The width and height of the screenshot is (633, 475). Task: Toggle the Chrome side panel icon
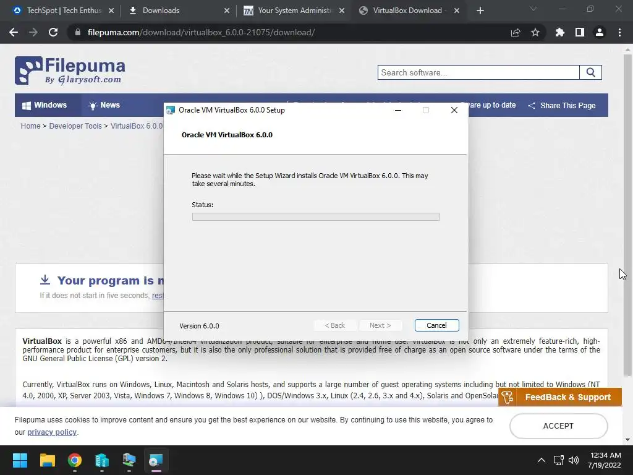[580, 32]
